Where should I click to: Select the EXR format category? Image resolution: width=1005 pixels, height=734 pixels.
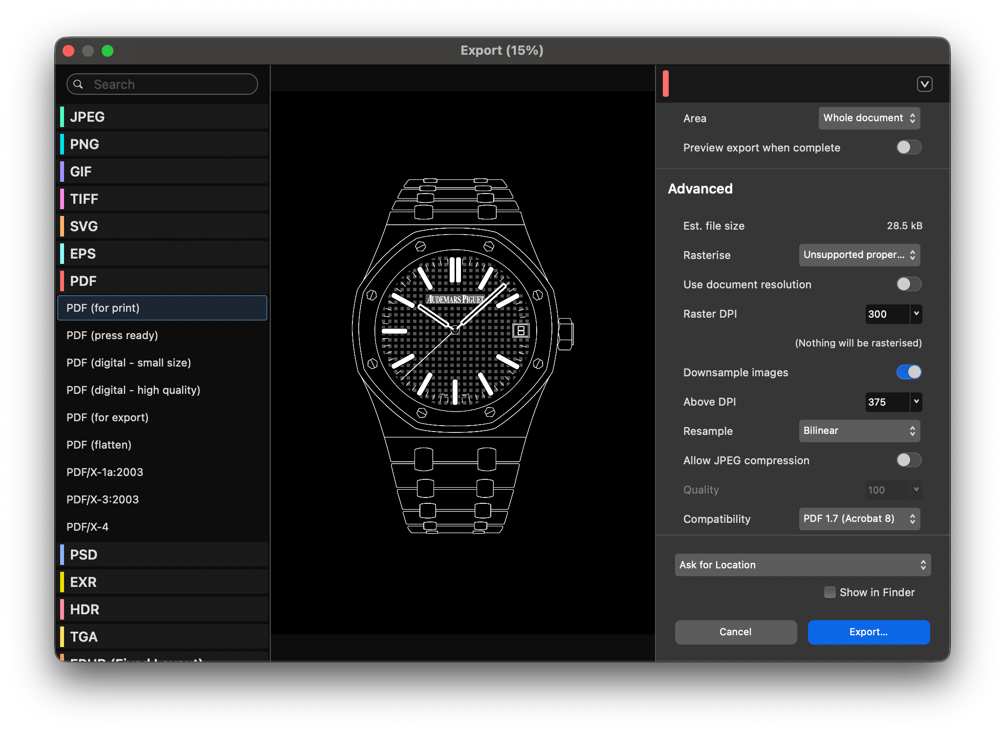163,582
